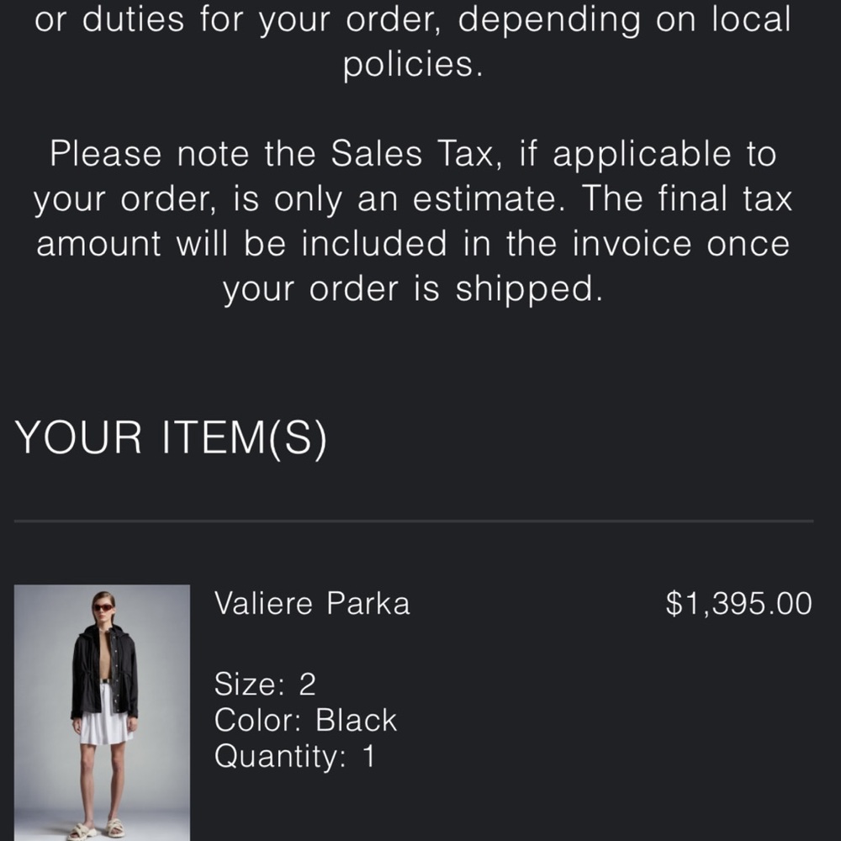The height and width of the screenshot is (841, 841).
Task: Click the YOUR ITEM(S) section heading
Action: (x=171, y=438)
